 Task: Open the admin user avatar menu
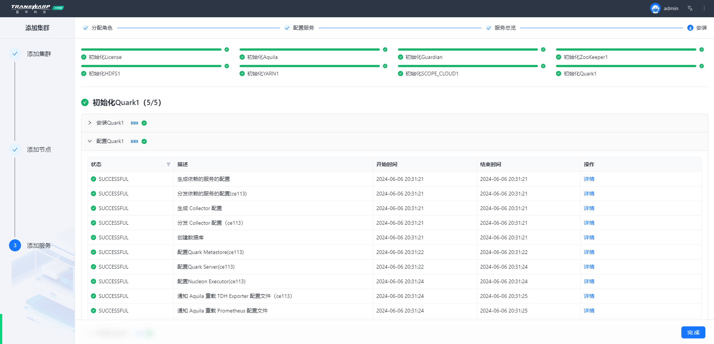point(655,8)
